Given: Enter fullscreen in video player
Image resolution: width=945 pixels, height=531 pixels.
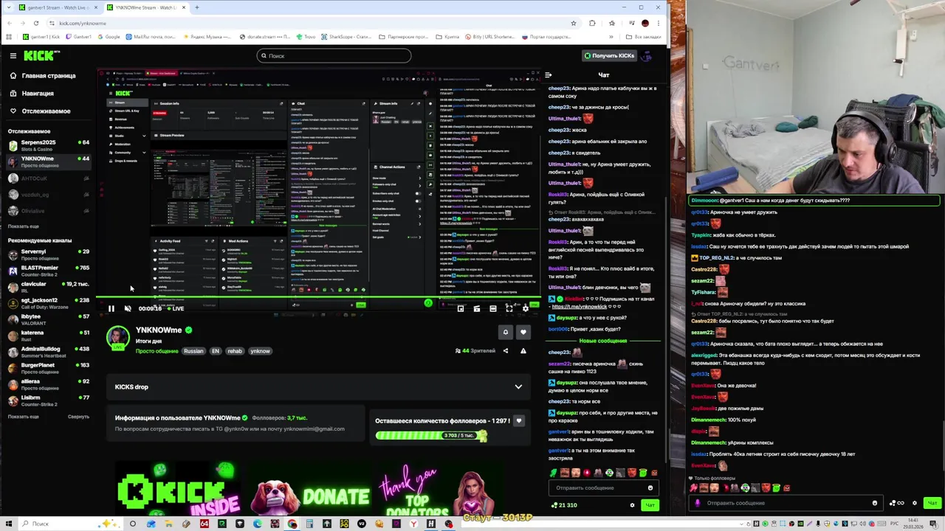Looking at the screenshot, I should pyautogui.click(x=509, y=308).
